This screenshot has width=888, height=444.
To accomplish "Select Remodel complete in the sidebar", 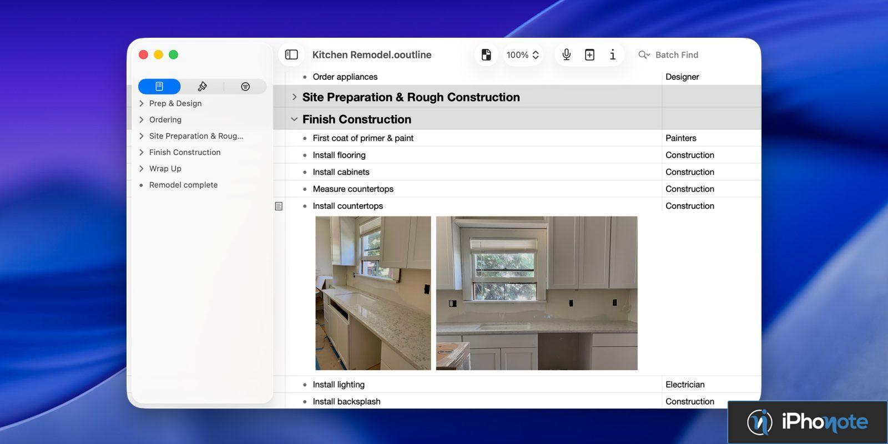I will pos(183,185).
